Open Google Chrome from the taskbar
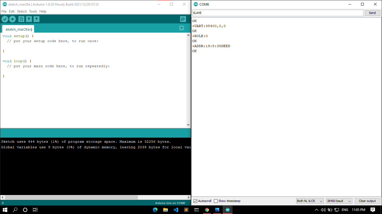Screen dimensions: 382x214 [x=207, y=210]
